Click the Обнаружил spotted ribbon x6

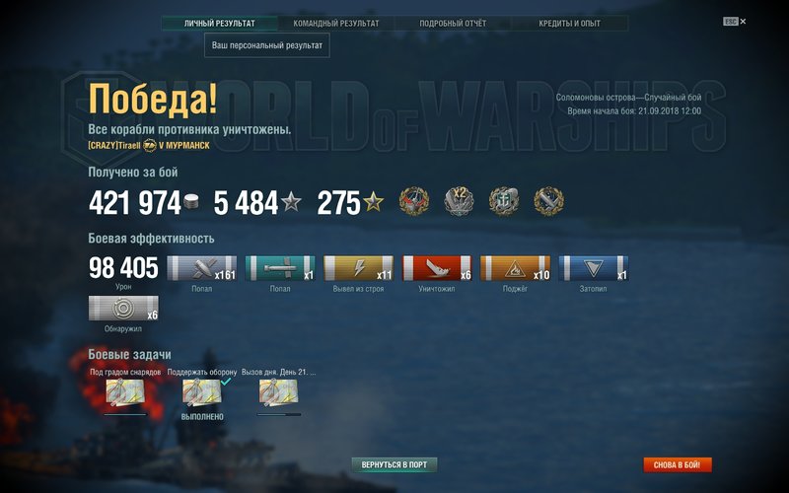(123, 309)
